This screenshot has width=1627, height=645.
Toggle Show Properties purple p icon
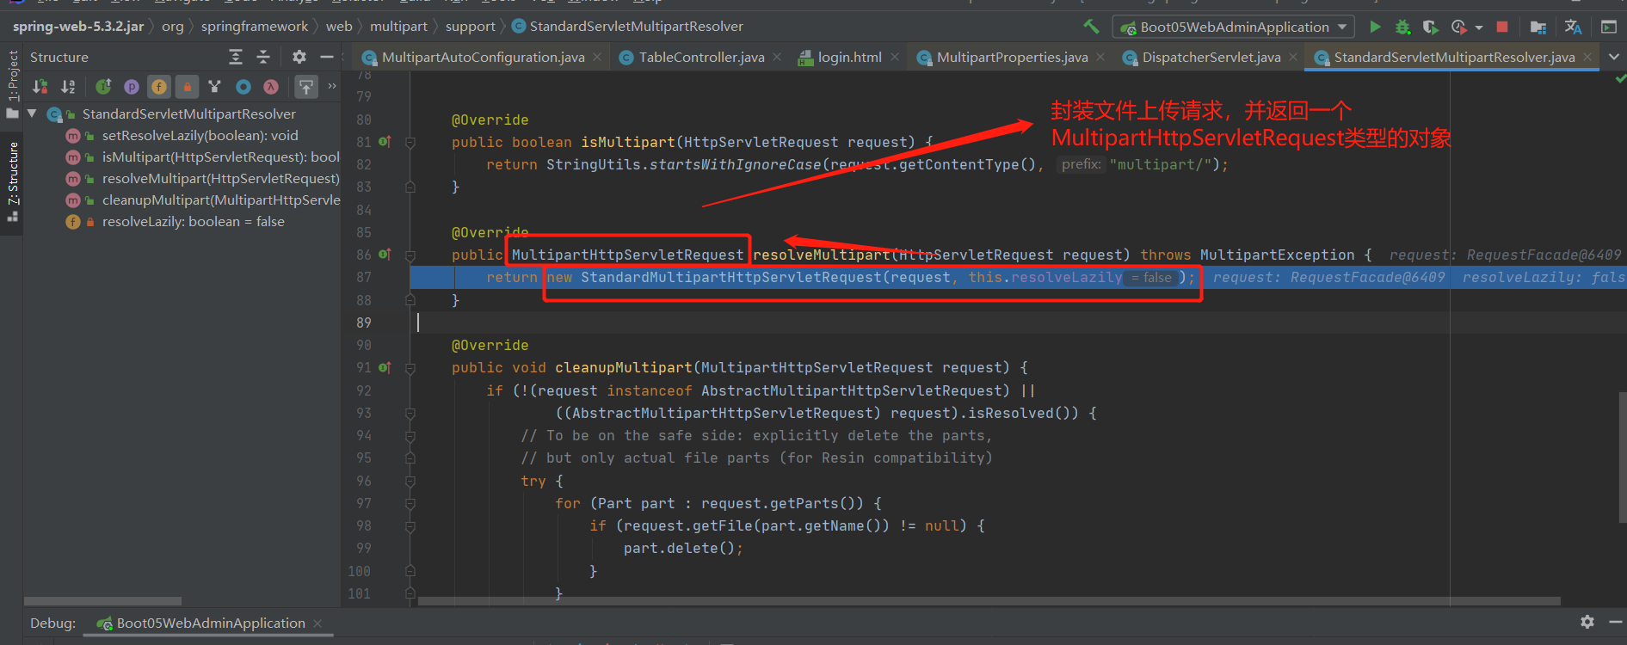pos(131,86)
